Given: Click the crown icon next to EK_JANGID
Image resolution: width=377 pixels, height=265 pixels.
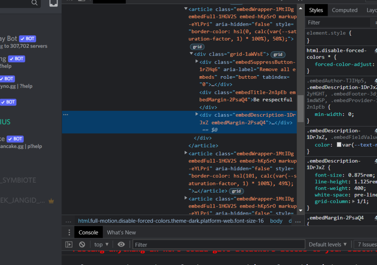Looking at the screenshot, I should tap(51, 201).
